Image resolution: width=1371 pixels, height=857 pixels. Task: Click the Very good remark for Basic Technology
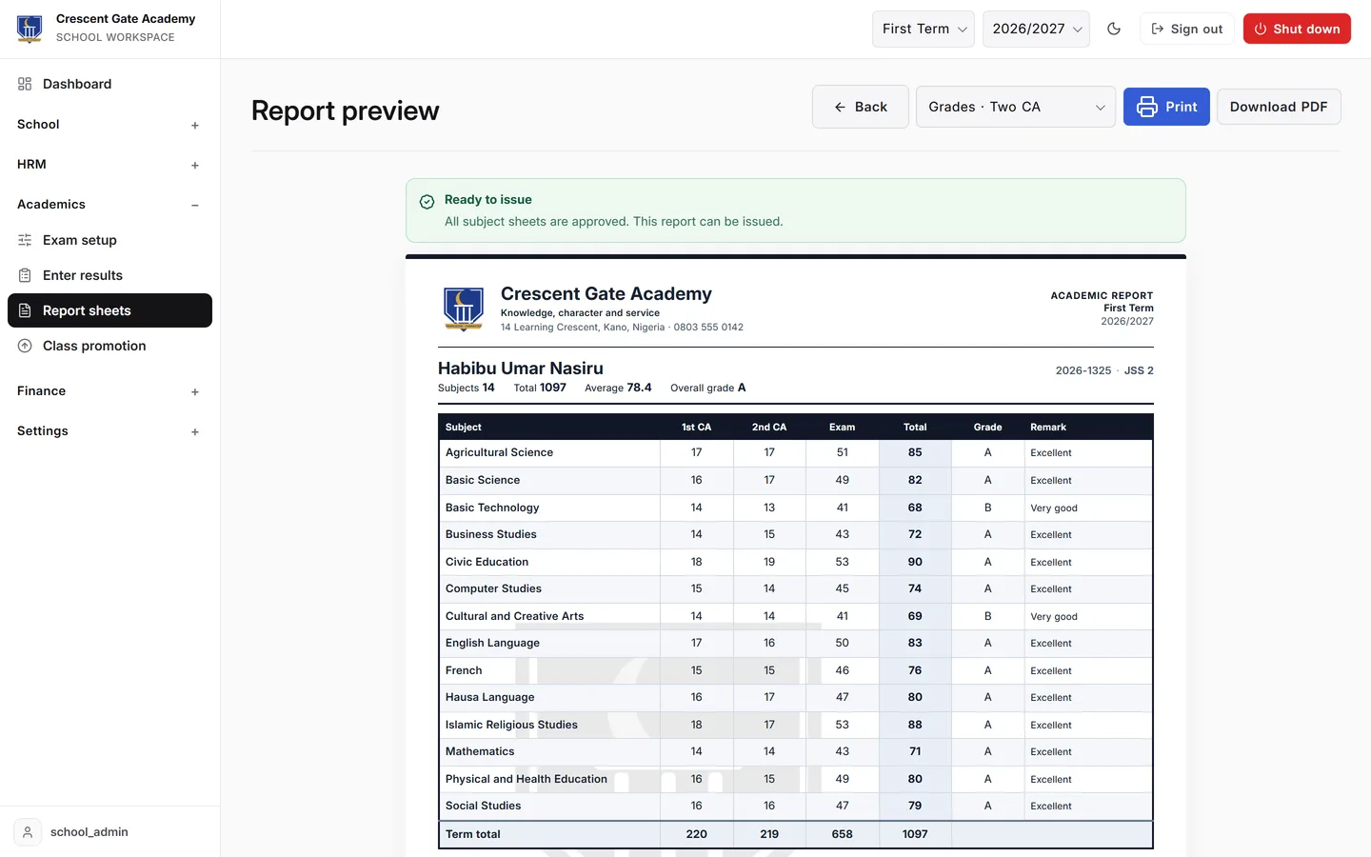[x=1054, y=508]
